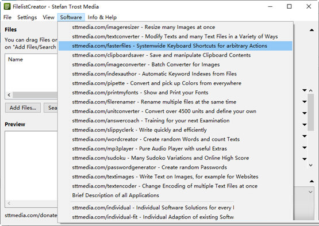319x226 pixels.
Task: Open the File menu
Action: point(7,17)
